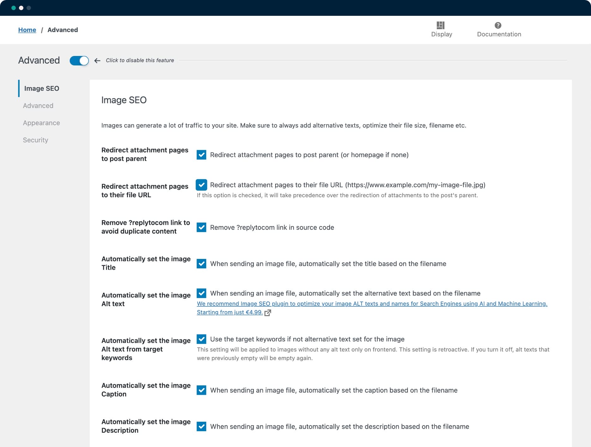Uncheck redirect attachment pages to file URL

[x=201, y=185]
